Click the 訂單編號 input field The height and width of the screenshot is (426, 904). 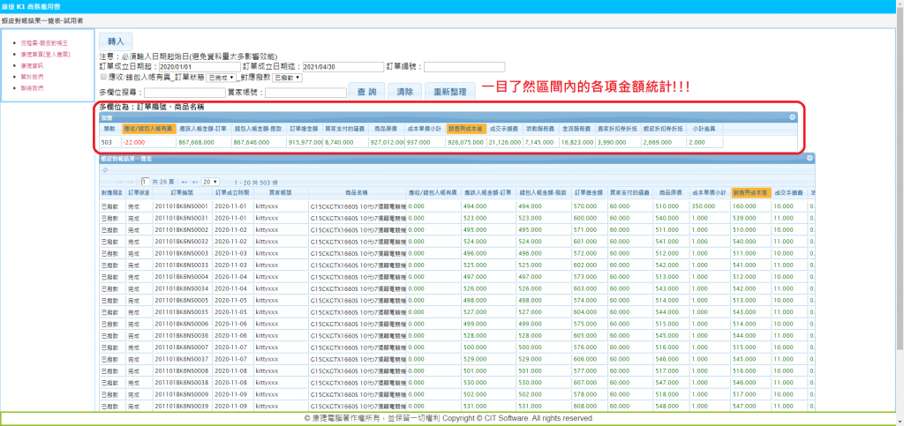point(464,66)
